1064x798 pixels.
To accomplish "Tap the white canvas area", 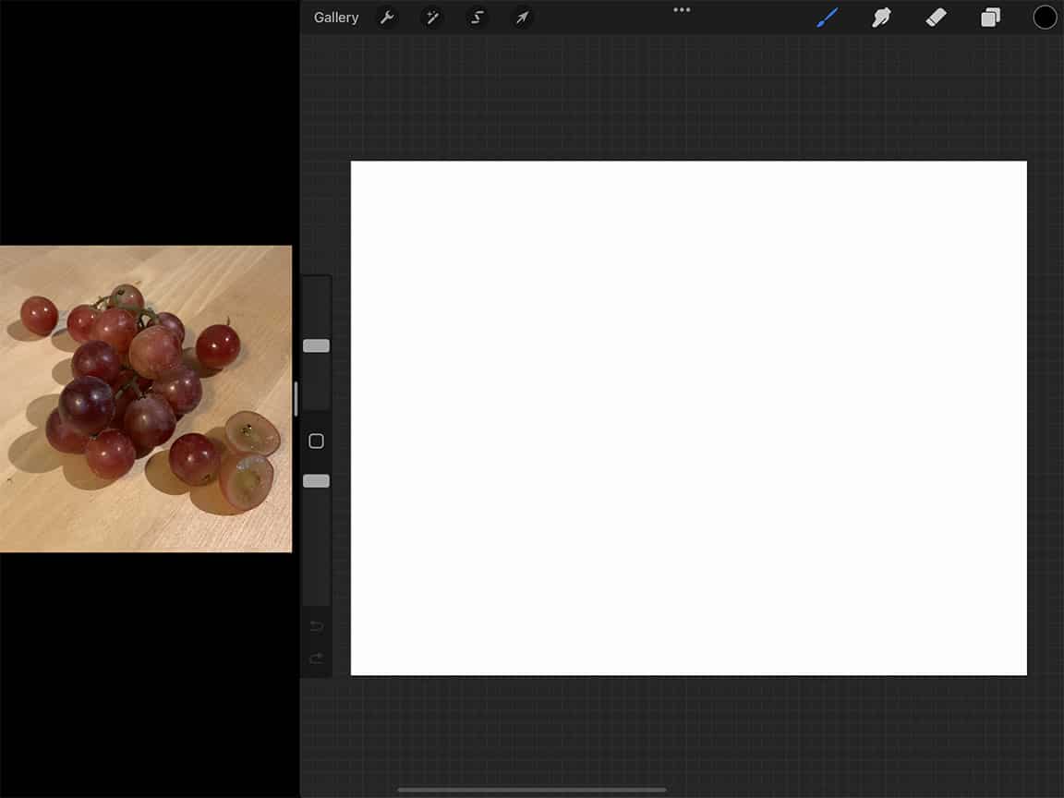I will (688, 417).
